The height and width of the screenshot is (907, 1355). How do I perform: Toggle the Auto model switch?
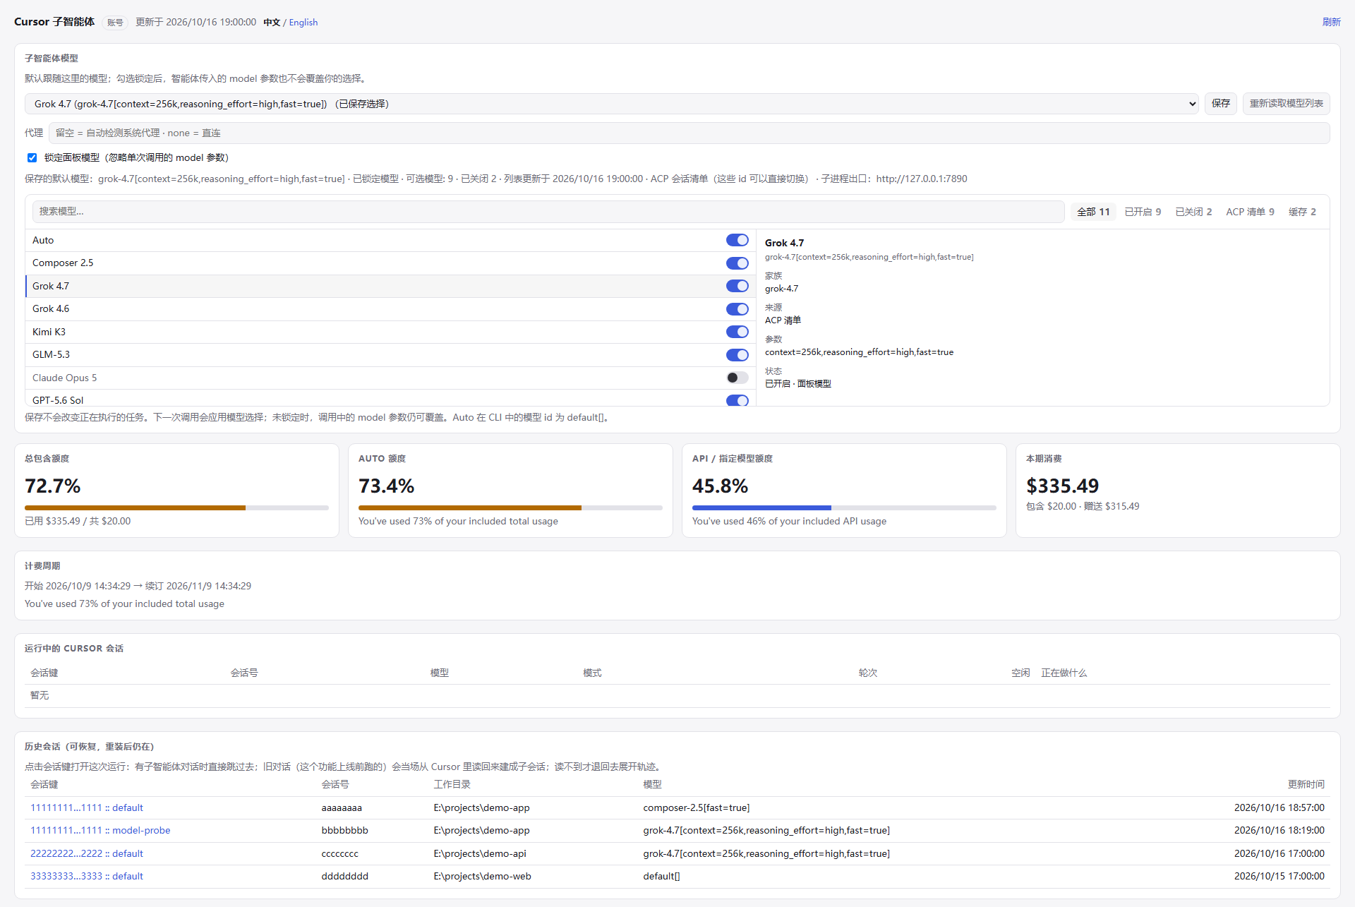(x=737, y=240)
